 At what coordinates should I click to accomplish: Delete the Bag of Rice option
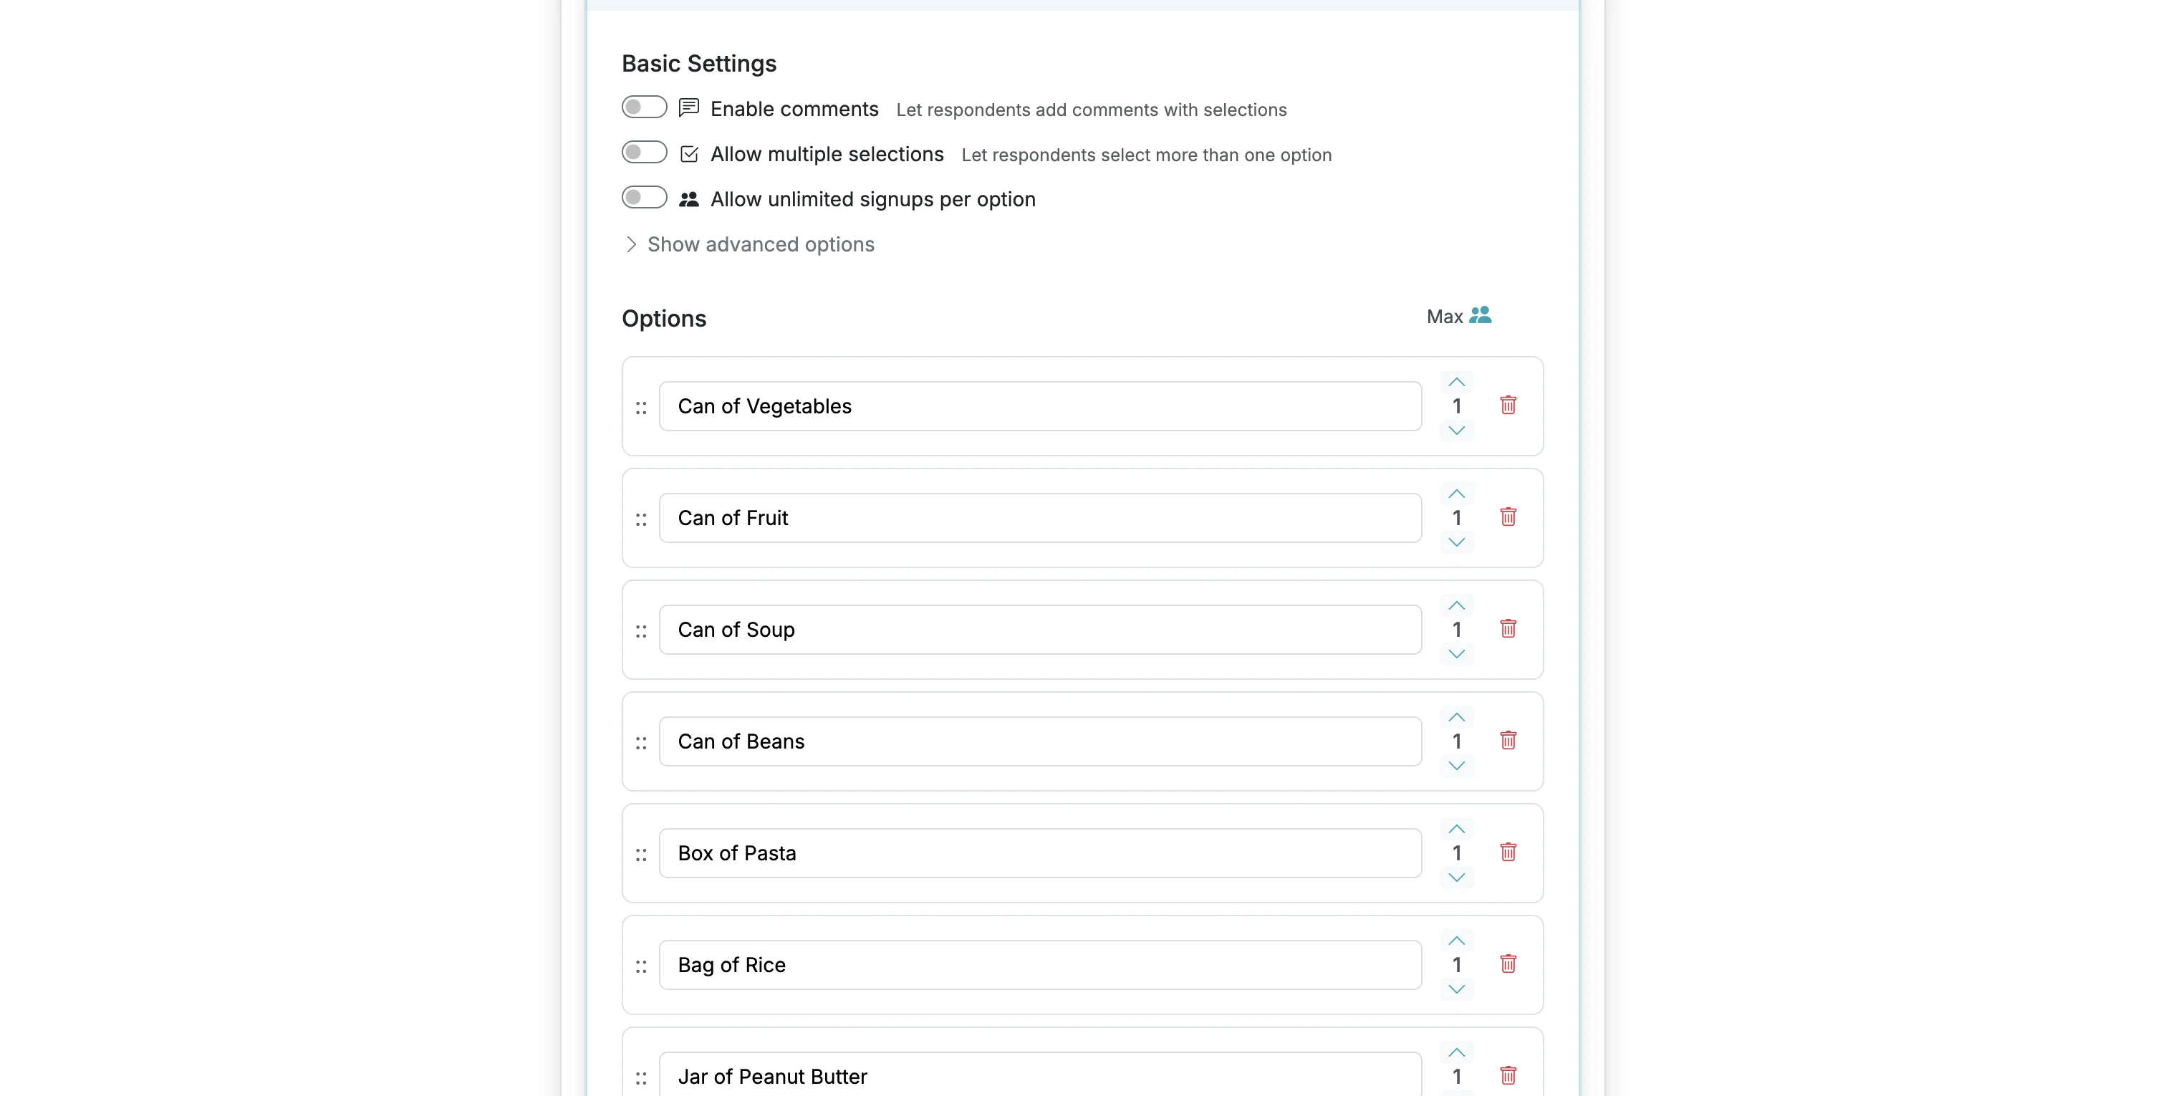[x=1508, y=964]
